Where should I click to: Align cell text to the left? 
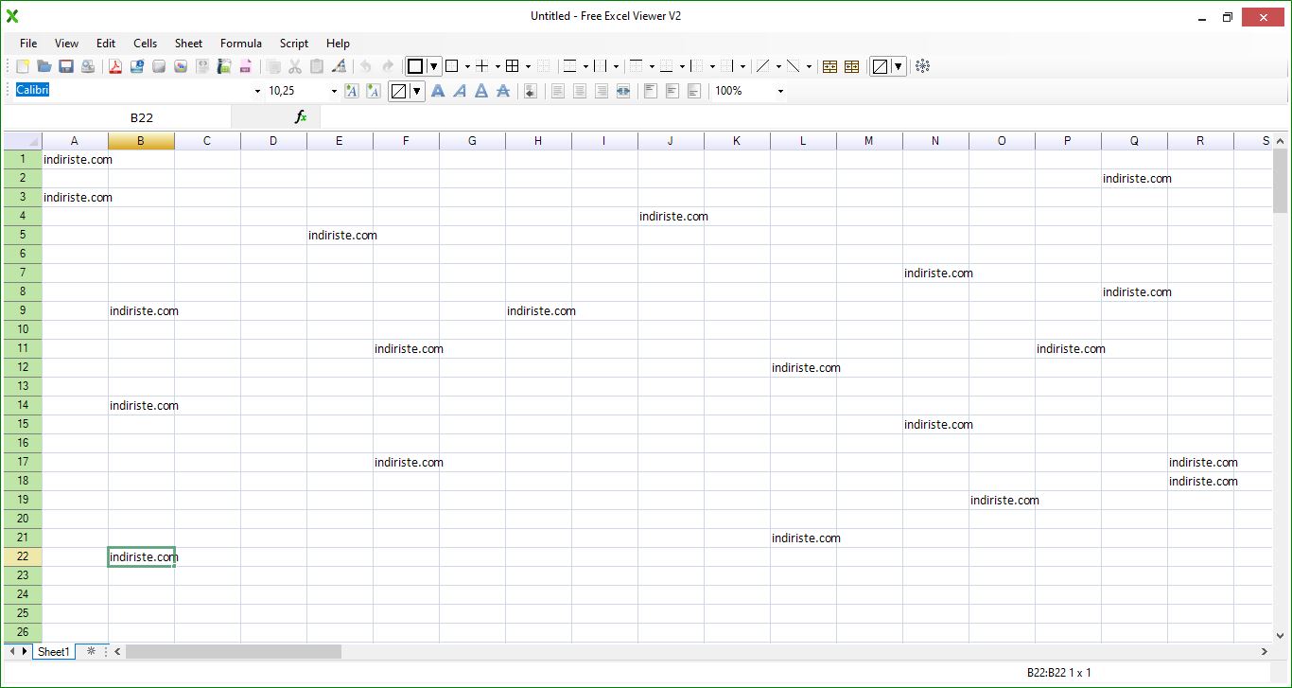(558, 91)
